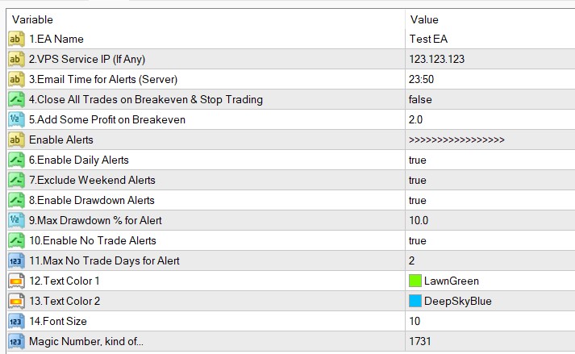Edit the Max Drawdown % value 10.0
The height and width of the screenshot is (354, 575).
[x=419, y=220]
